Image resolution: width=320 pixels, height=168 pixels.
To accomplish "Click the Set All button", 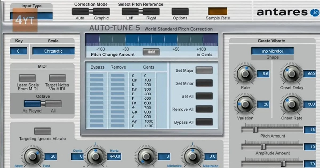I will (x=204, y=96).
